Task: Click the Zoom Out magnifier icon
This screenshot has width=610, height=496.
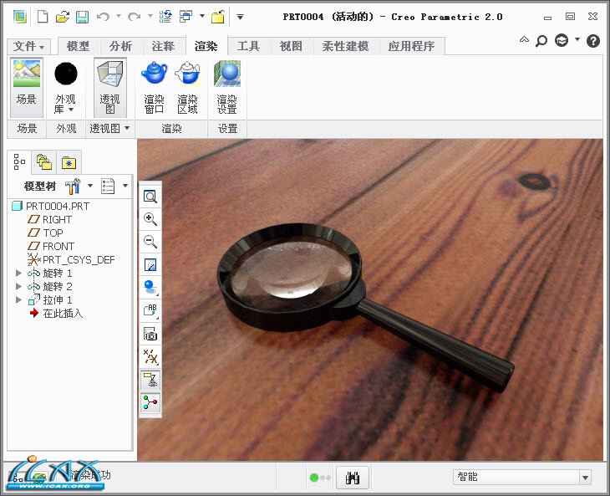Action: click(150, 242)
